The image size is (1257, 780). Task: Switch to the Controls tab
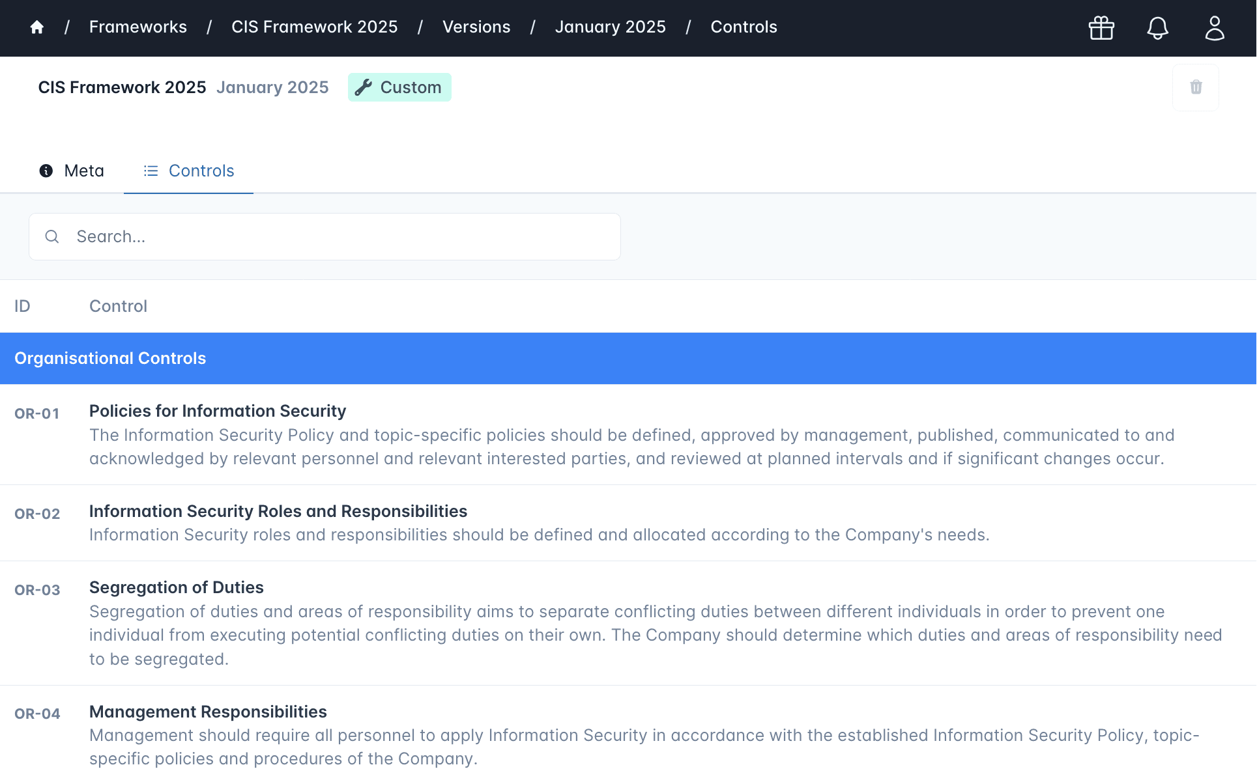point(189,171)
